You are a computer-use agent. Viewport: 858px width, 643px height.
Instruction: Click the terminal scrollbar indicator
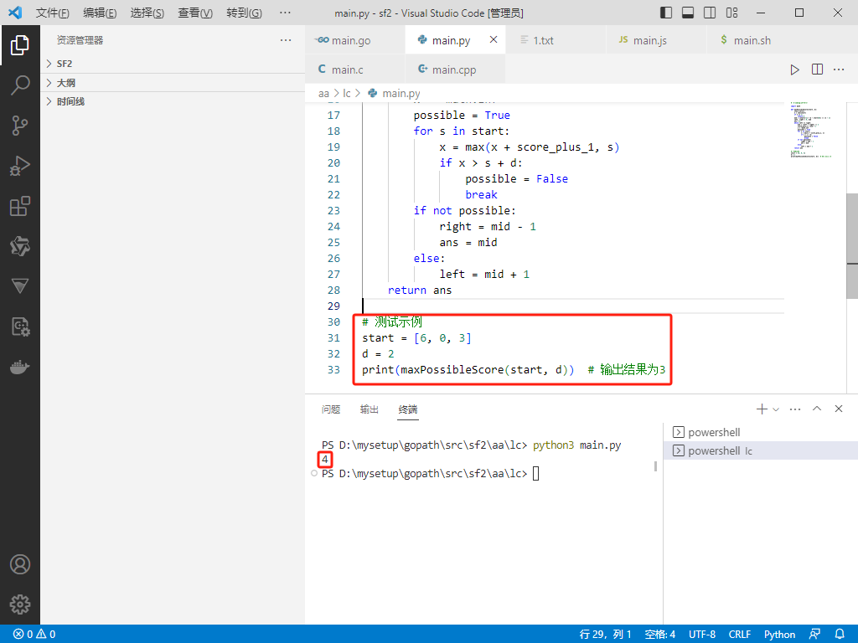coord(655,466)
